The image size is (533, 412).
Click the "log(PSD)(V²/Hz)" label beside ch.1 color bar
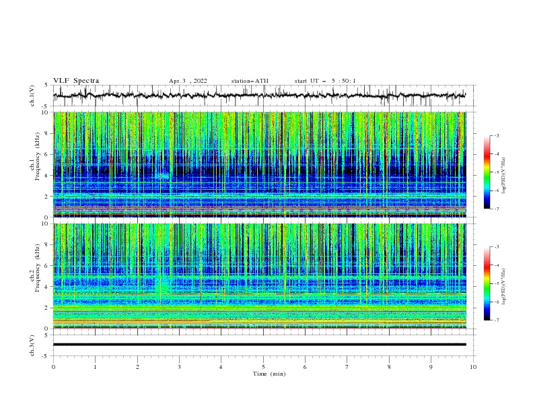504,176
